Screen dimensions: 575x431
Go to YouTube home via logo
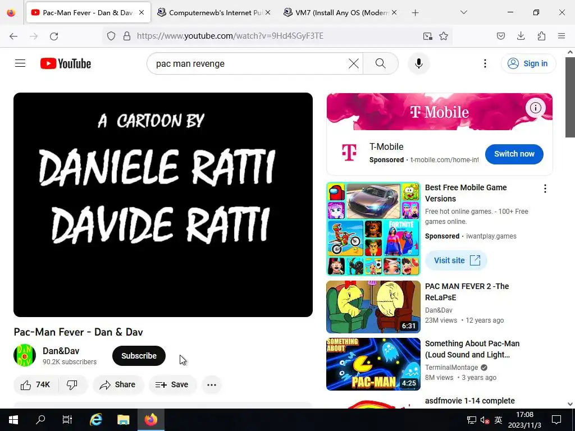coord(66,63)
